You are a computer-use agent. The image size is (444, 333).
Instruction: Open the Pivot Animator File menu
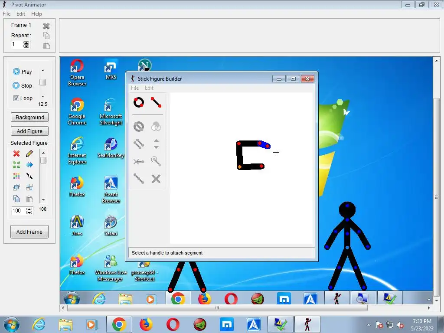[x=7, y=13]
